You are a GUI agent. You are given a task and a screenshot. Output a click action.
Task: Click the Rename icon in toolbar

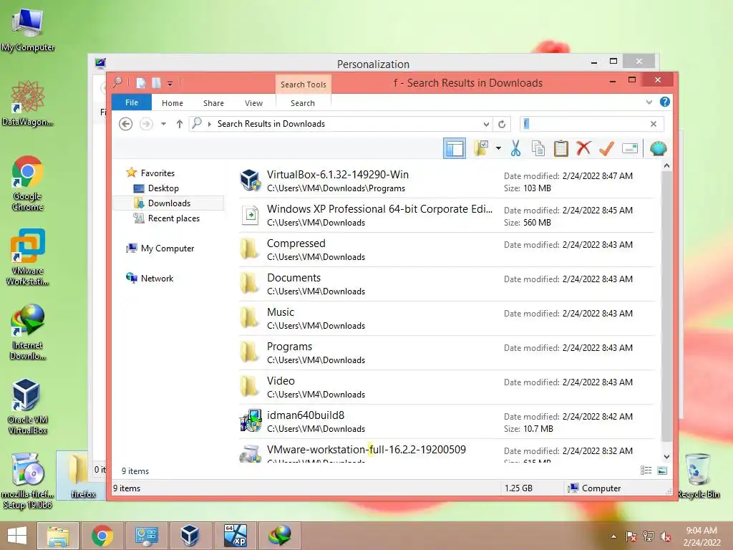[x=630, y=149]
